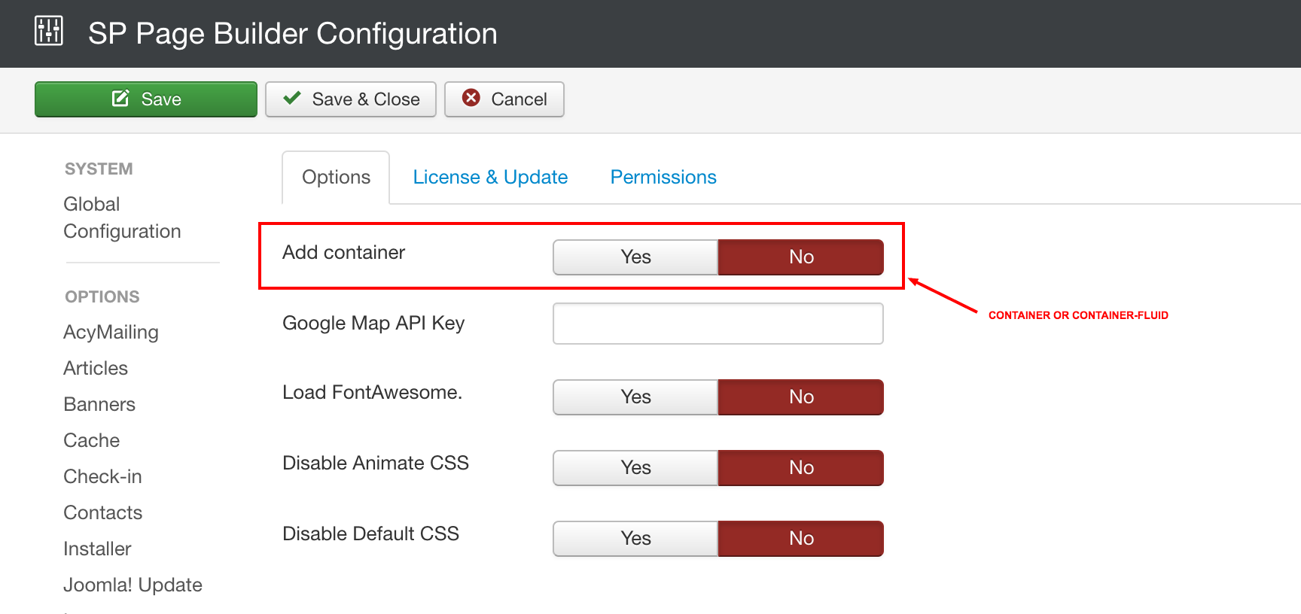Open the Cache options link

(x=92, y=441)
